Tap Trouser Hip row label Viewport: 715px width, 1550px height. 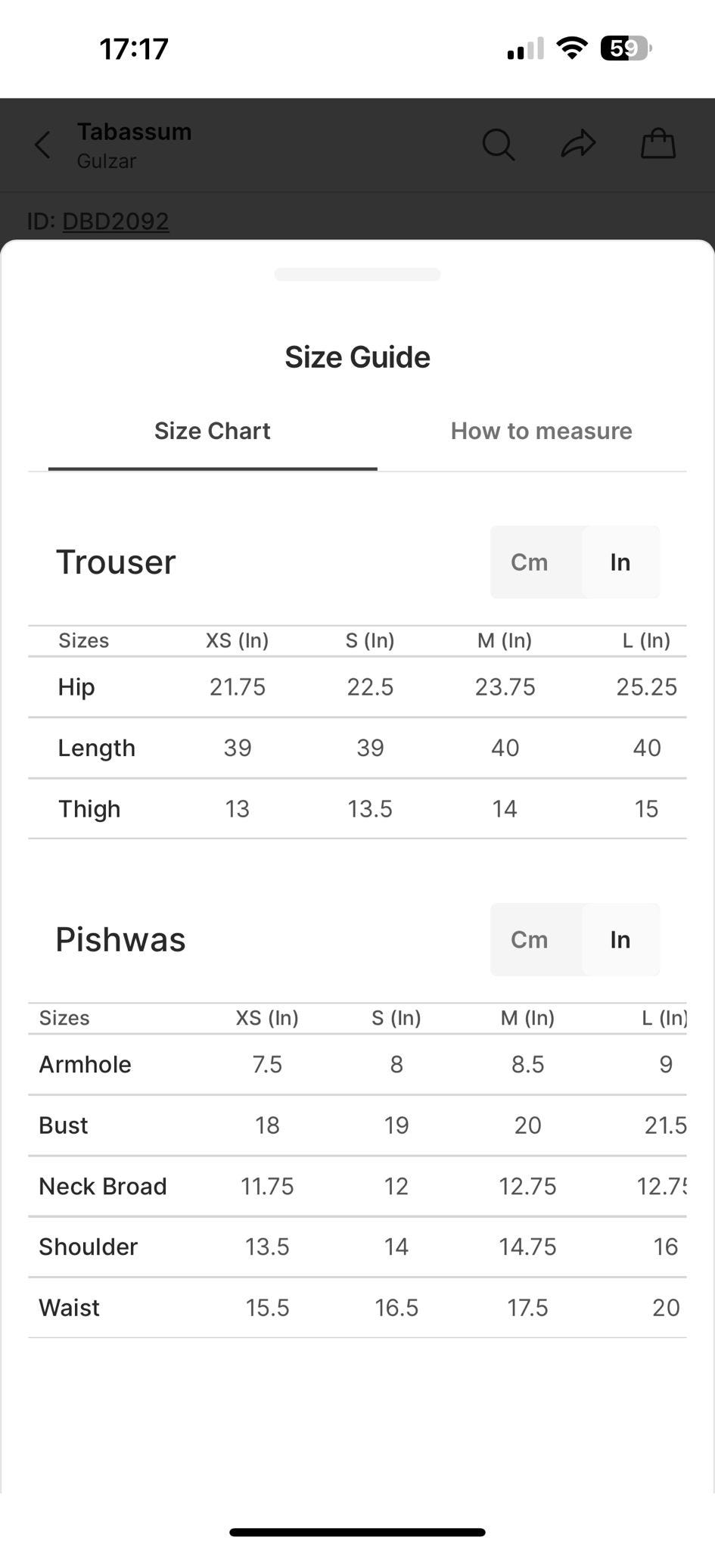[76, 686]
